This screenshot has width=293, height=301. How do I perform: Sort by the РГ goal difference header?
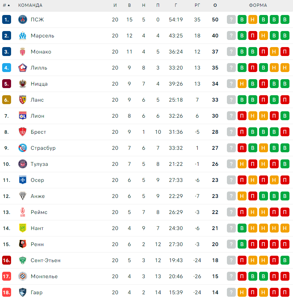click(197, 5)
